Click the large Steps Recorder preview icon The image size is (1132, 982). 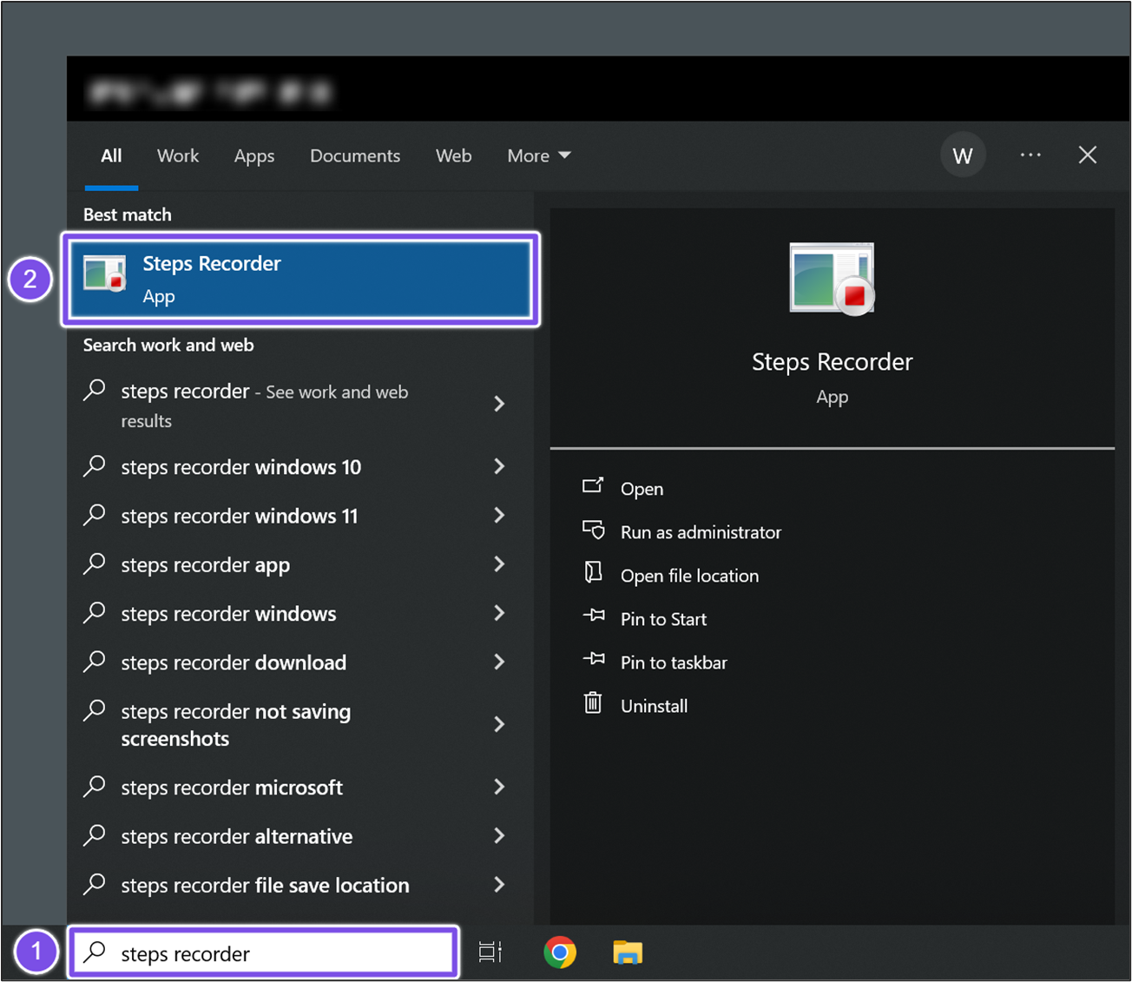[832, 279]
